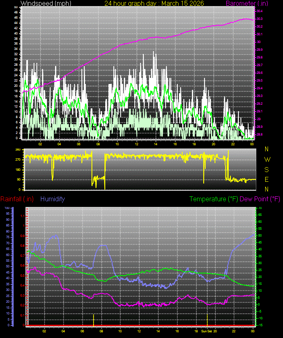Click barometer axis value "29.7"

tap(260, 65)
